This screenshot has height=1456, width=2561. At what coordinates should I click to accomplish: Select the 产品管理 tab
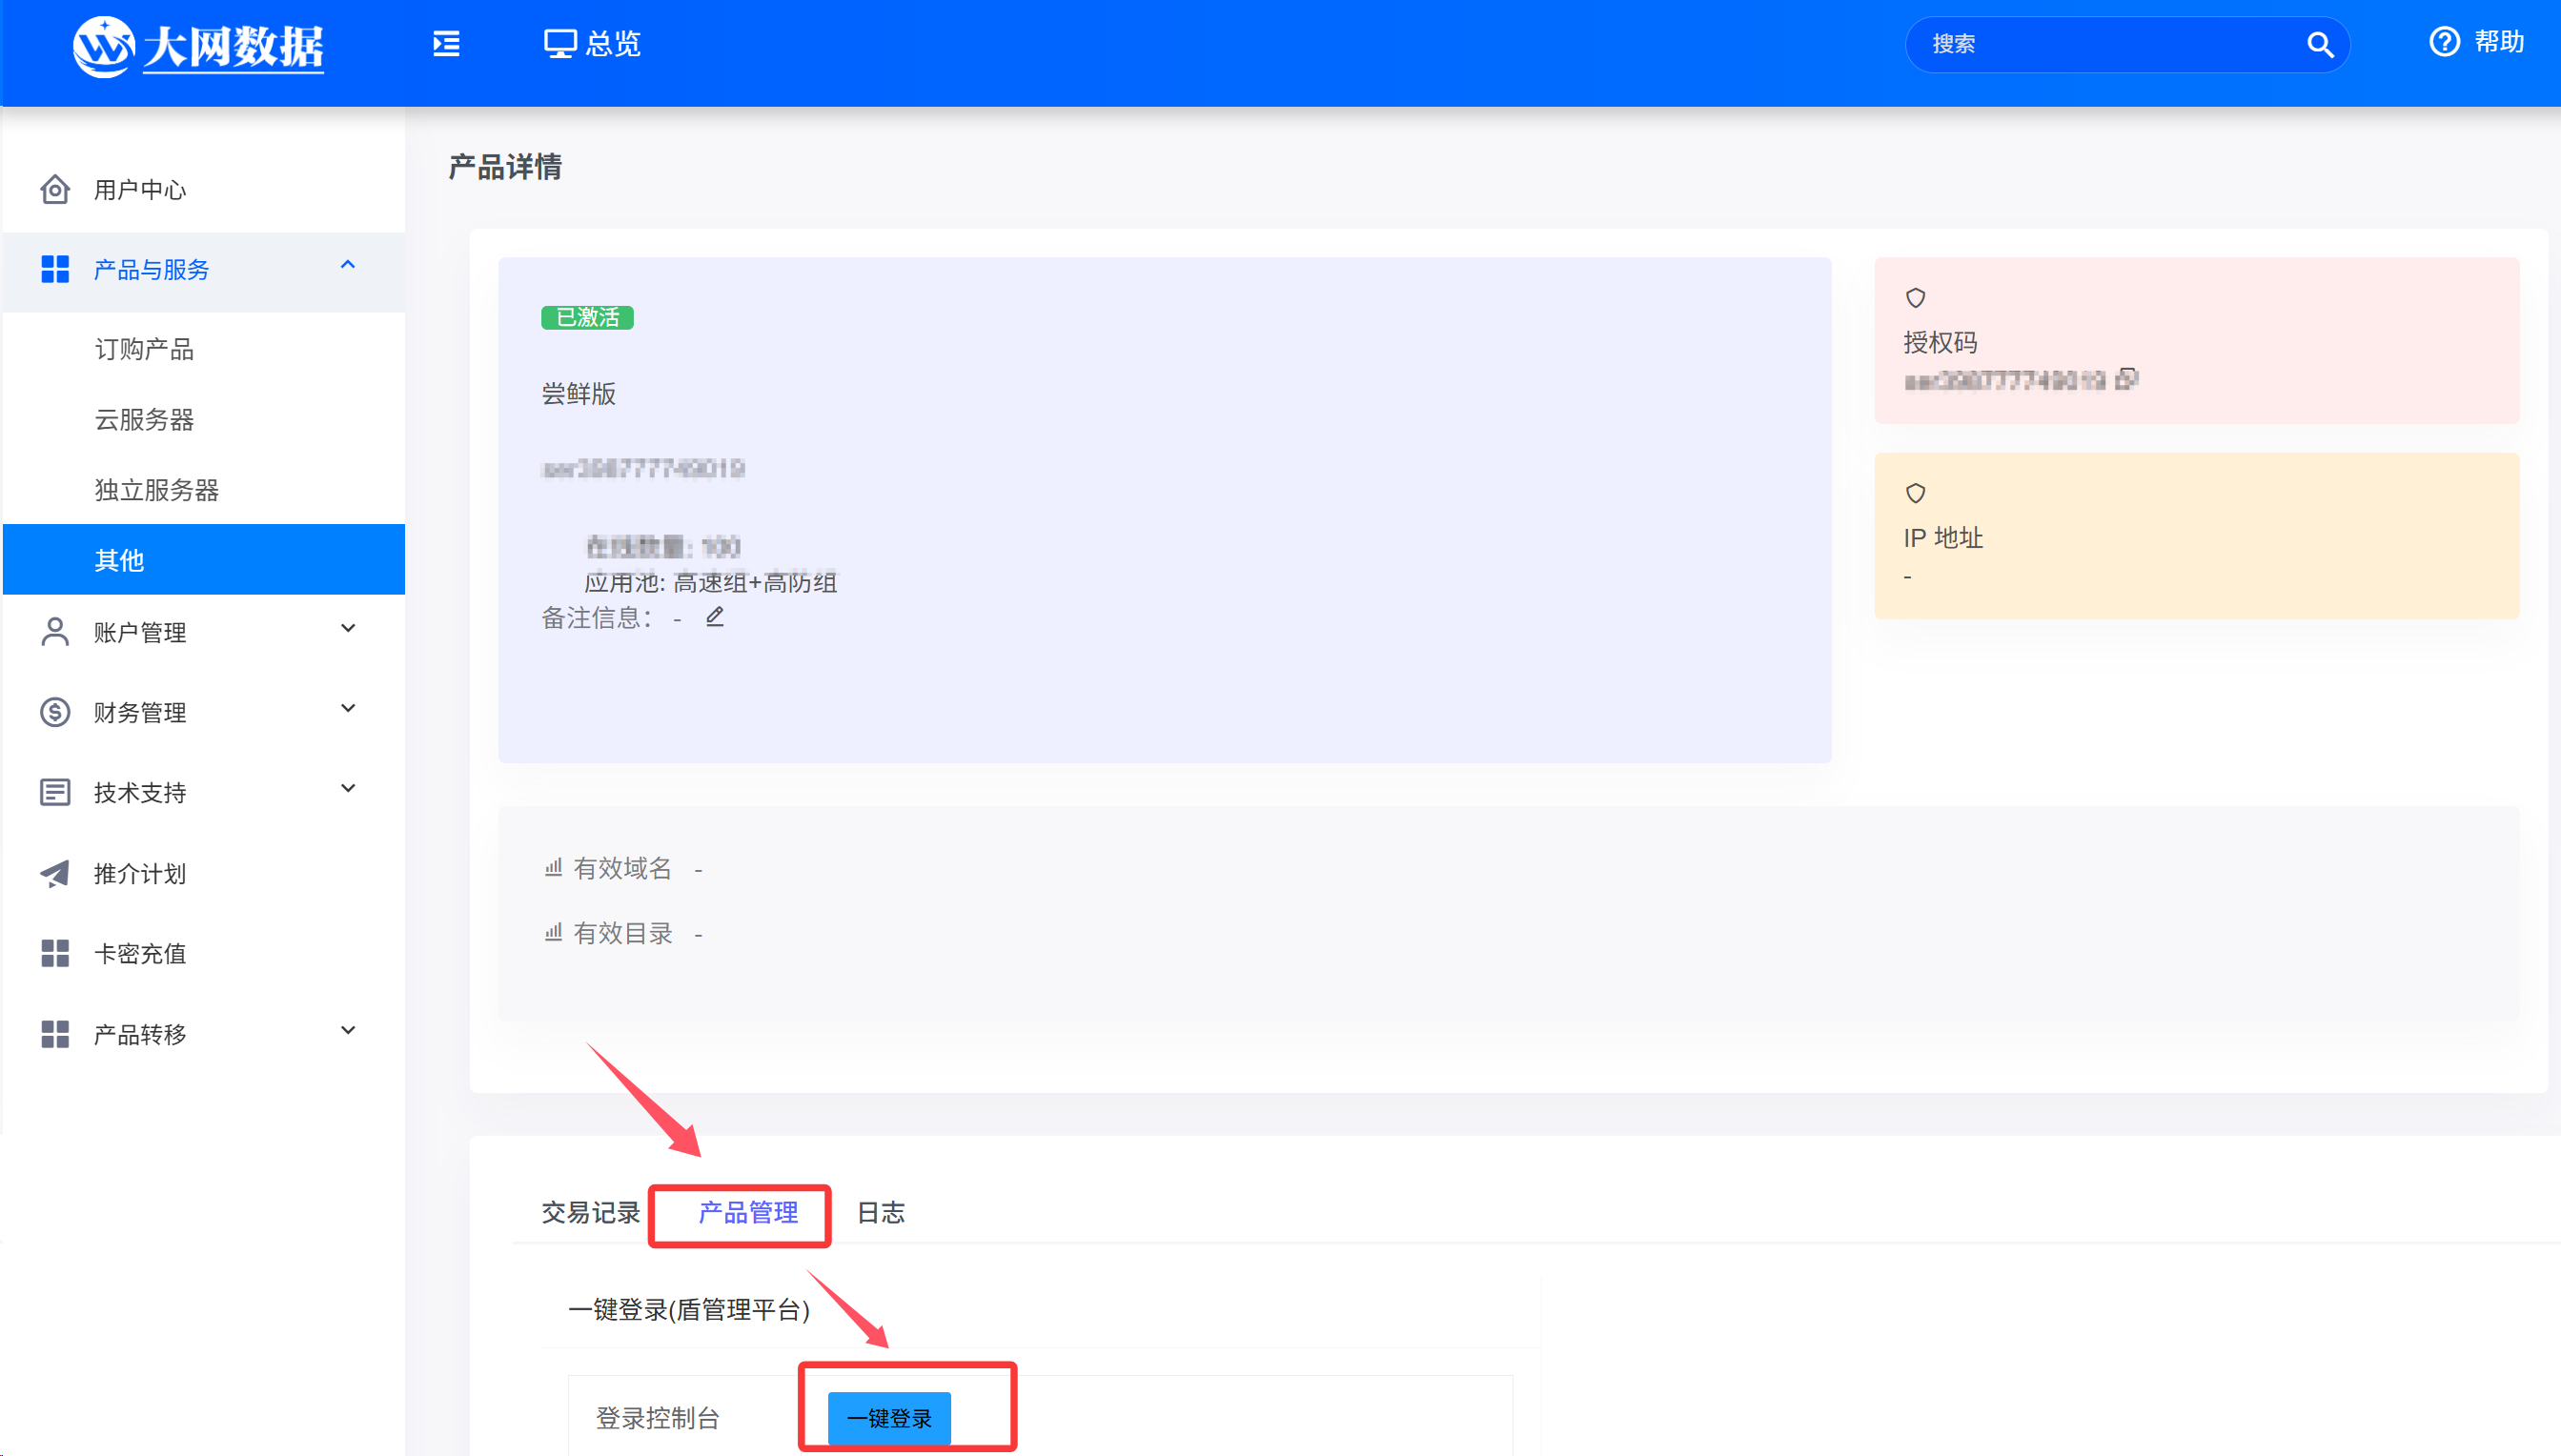747,1212
